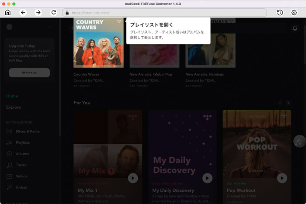
Task: Open the sidebar three-dot menu
Action: point(50,27)
